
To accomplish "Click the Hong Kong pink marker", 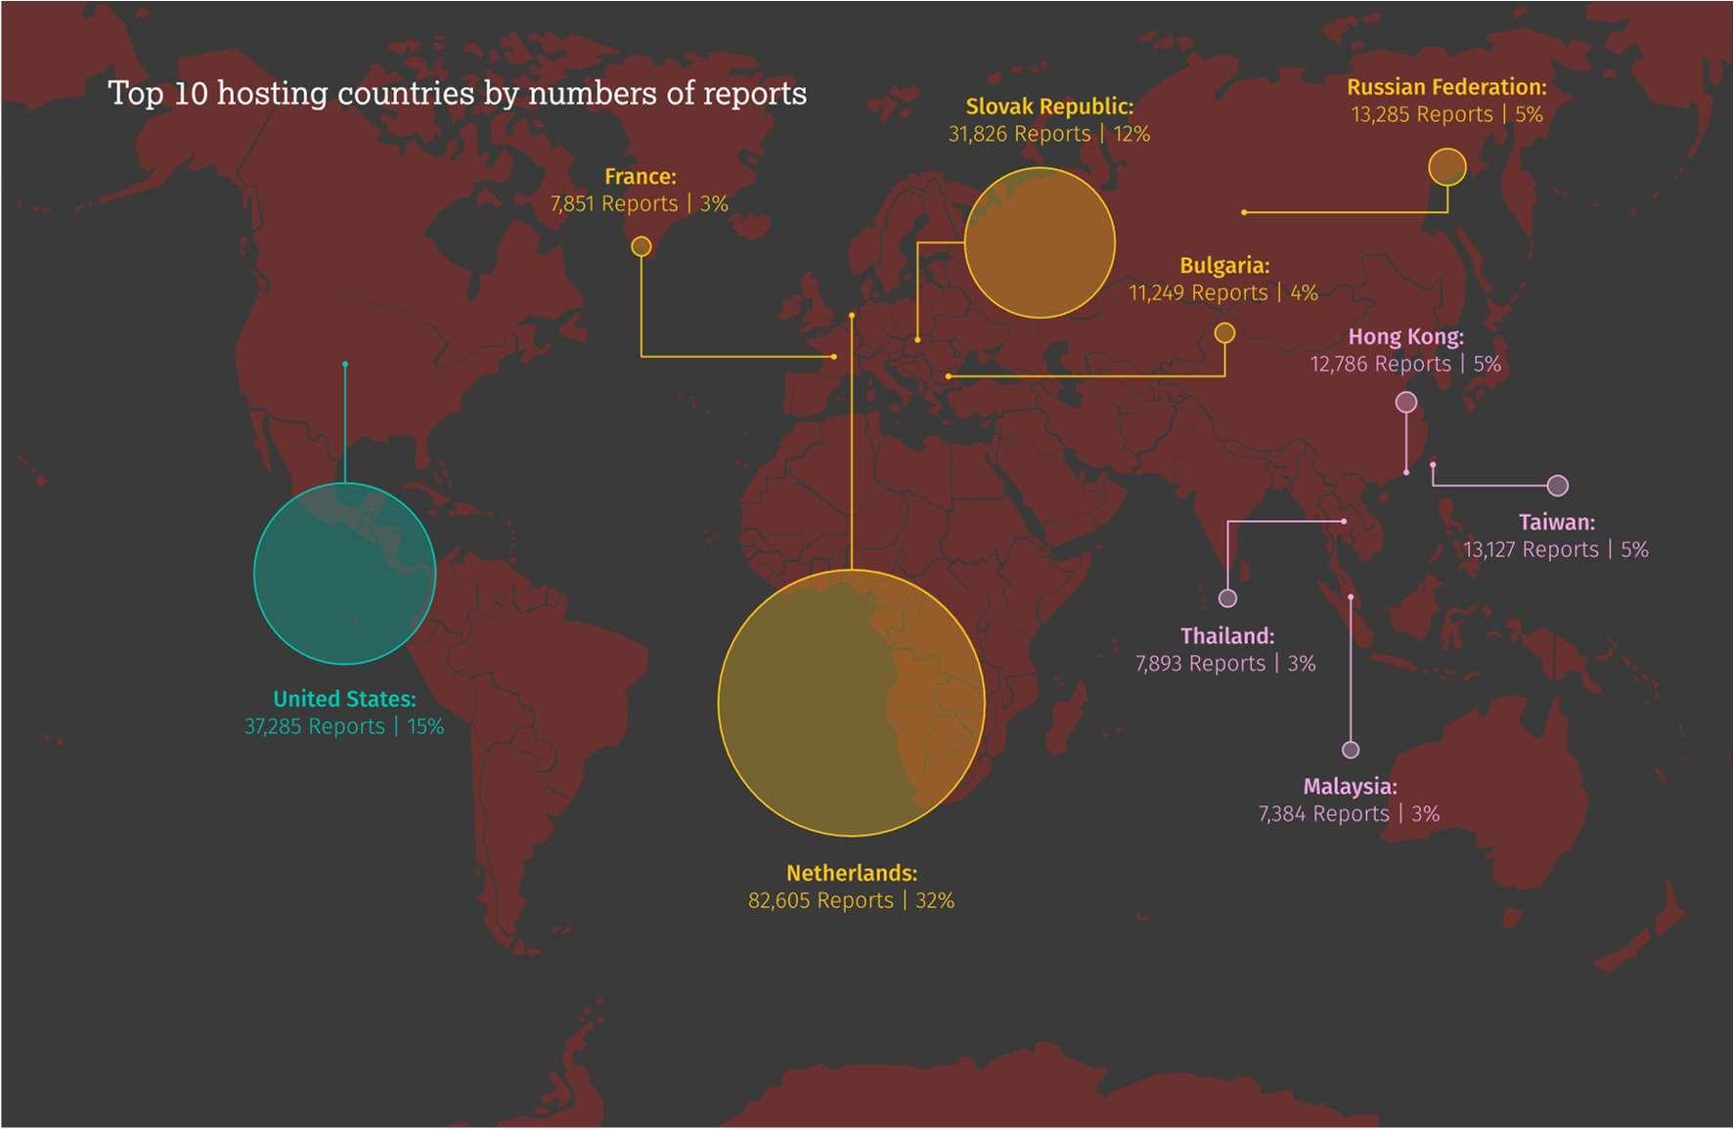I will pyautogui.click(x=1406, y=402).
